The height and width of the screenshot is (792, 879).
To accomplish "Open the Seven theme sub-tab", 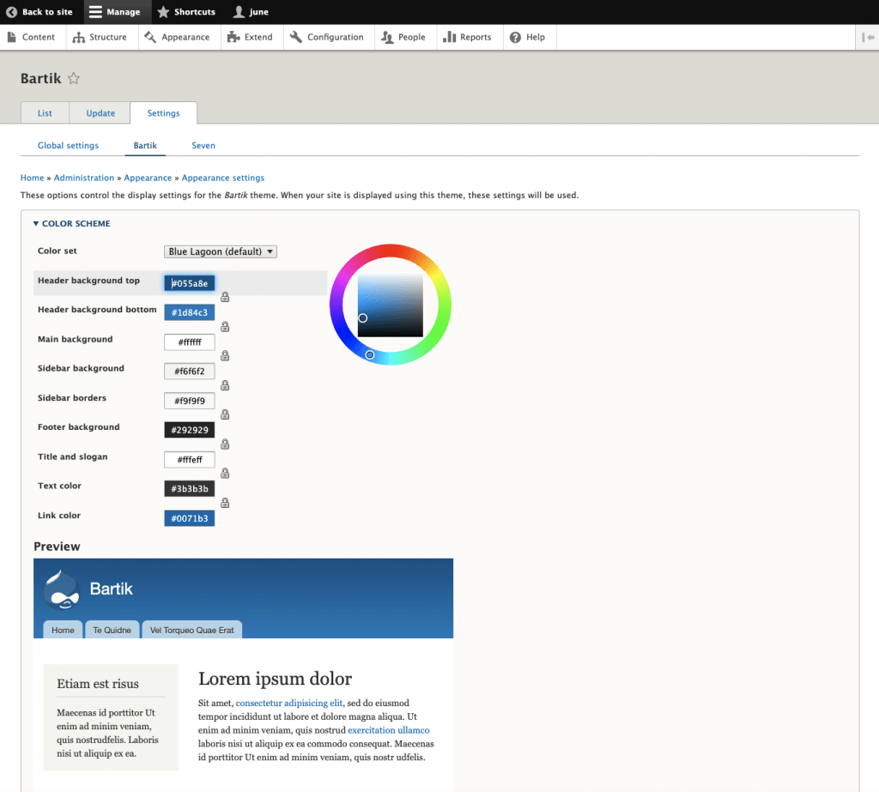I will pyautogui.click(x=203, y=146).
